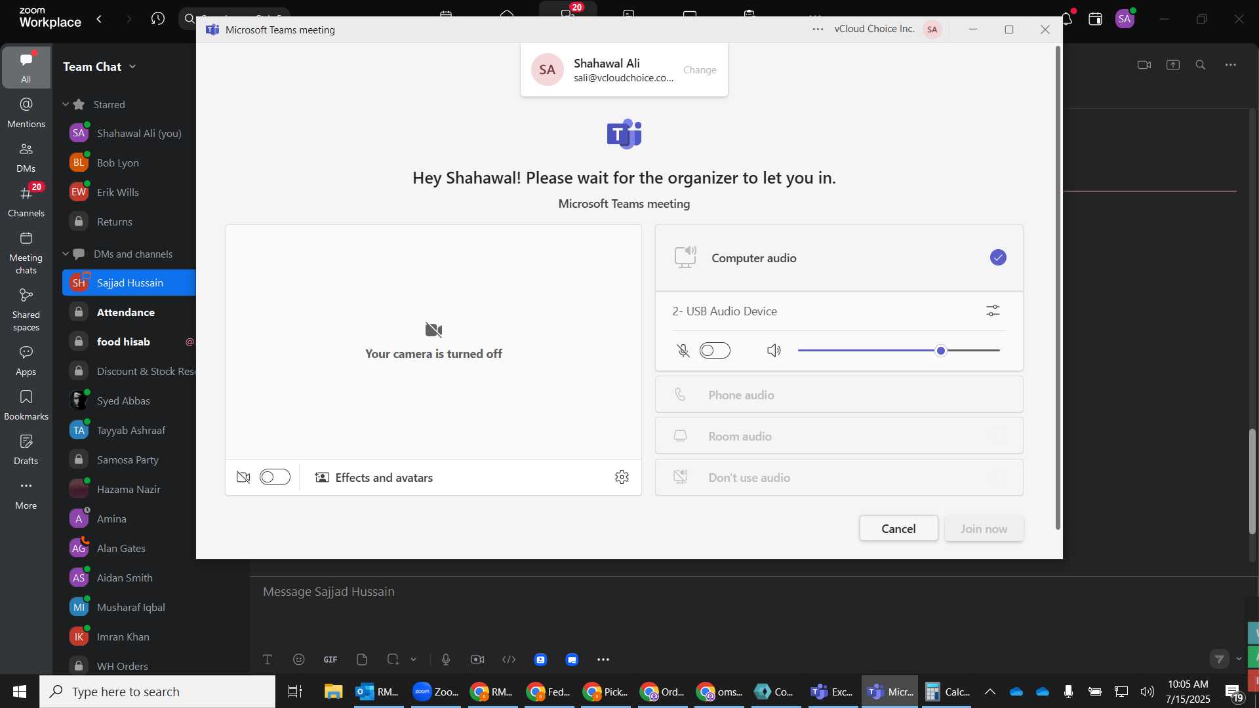Click Message Sajjad Hussain input field

(748, 592)
